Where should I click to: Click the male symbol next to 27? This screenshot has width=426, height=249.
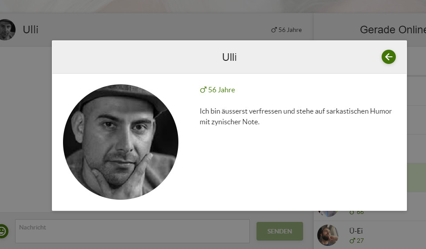[352, 241]
